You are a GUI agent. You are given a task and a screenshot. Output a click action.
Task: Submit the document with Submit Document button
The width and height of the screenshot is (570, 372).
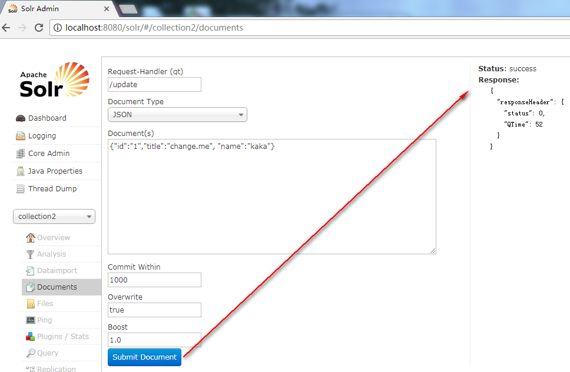144,357
